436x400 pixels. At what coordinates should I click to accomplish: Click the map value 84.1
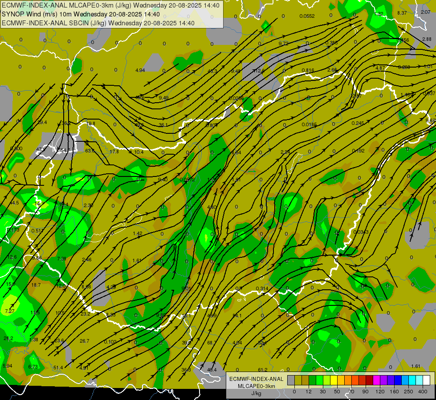[237, 316]
